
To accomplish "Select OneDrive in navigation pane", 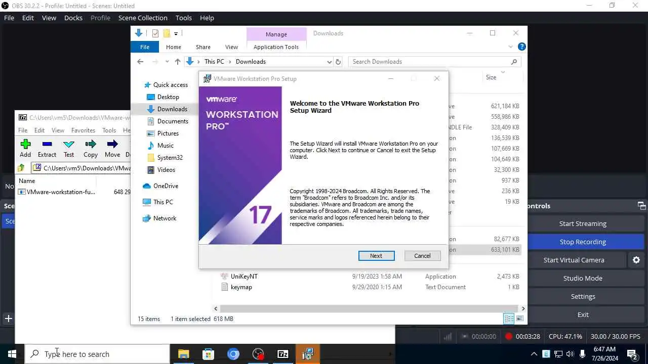I will (160, 186).
